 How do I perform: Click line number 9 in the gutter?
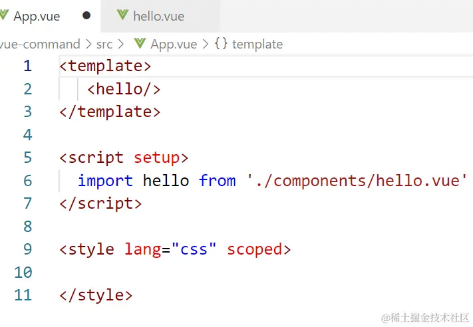pyautogui.click(x=27, y=249)
